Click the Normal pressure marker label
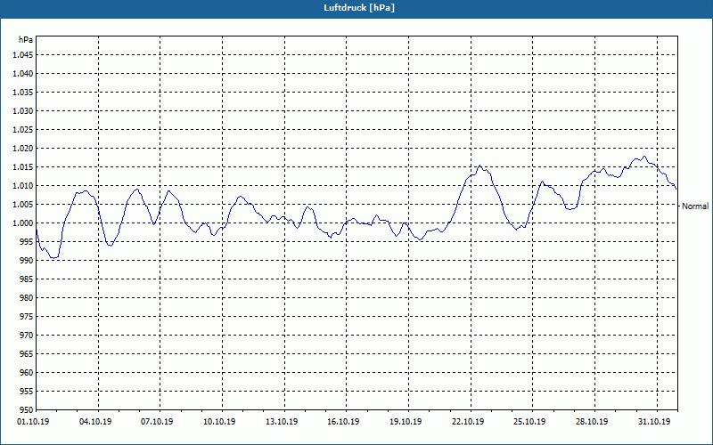Screen dimensions: 713x445 click(695, 206)
